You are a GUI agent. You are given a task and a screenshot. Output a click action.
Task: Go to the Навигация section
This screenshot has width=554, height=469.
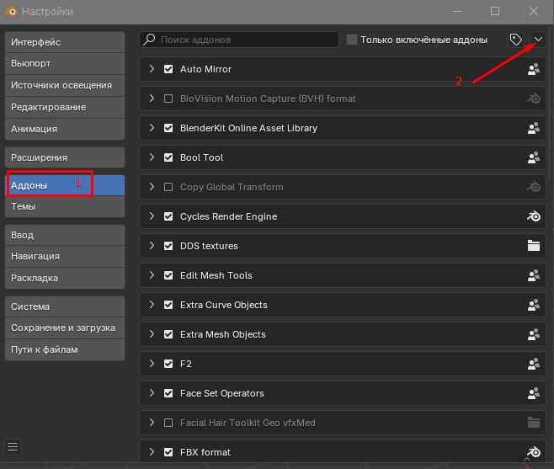[65, 257]
